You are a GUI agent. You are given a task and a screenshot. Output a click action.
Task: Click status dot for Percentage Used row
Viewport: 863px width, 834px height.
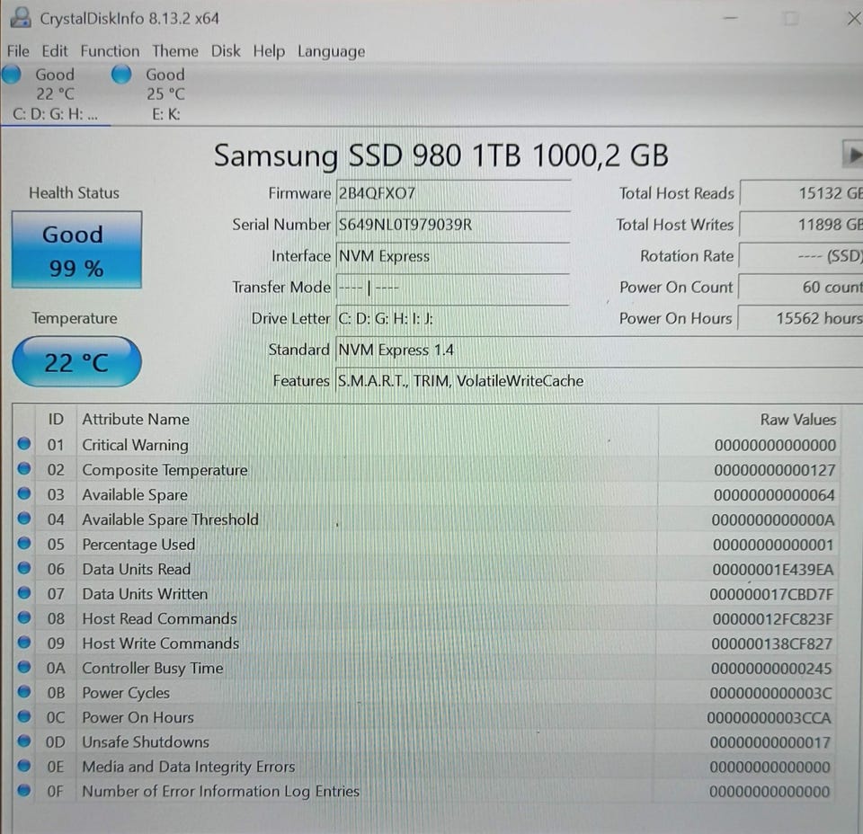(x=23, y=543)
